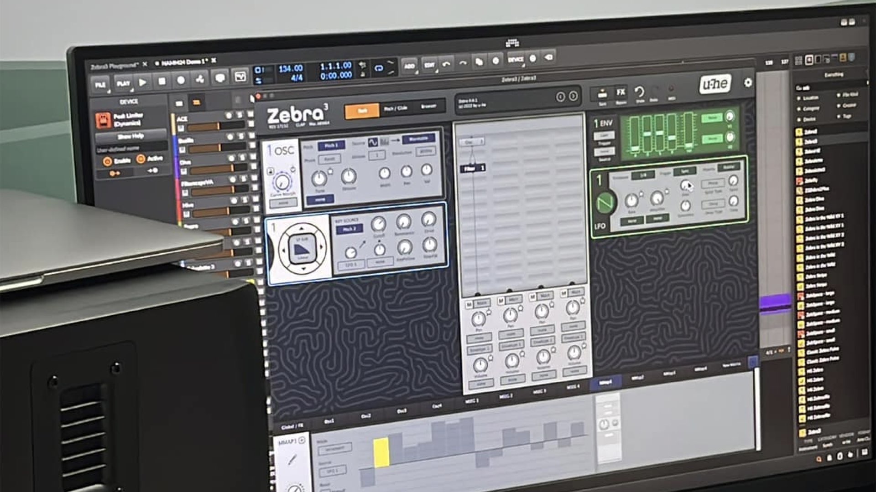The image size is (876, 492).
Task: Click the redo arrow in Bitwig toolbar
Action: tap(463, 63)
